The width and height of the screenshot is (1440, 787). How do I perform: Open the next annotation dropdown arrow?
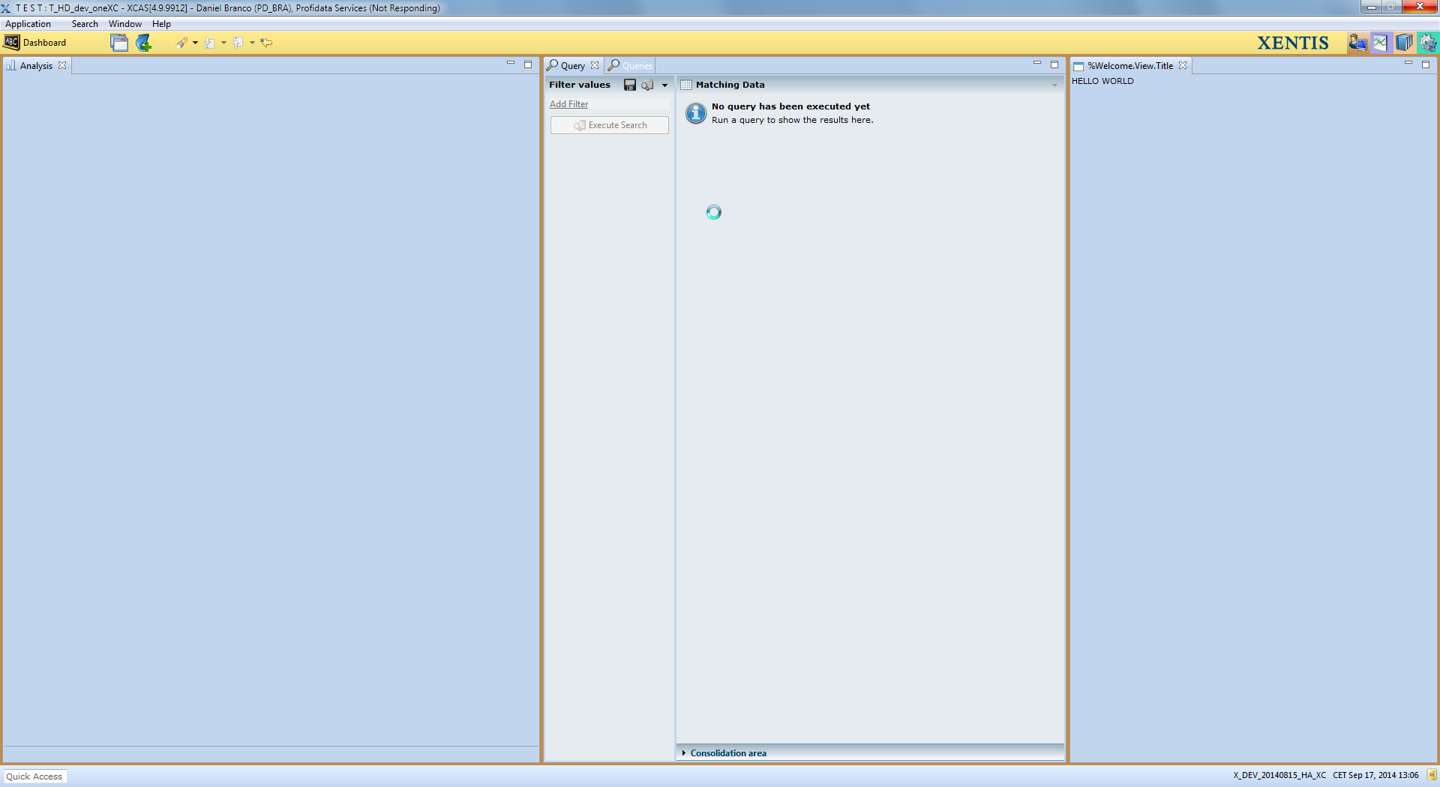coord(223,43)
